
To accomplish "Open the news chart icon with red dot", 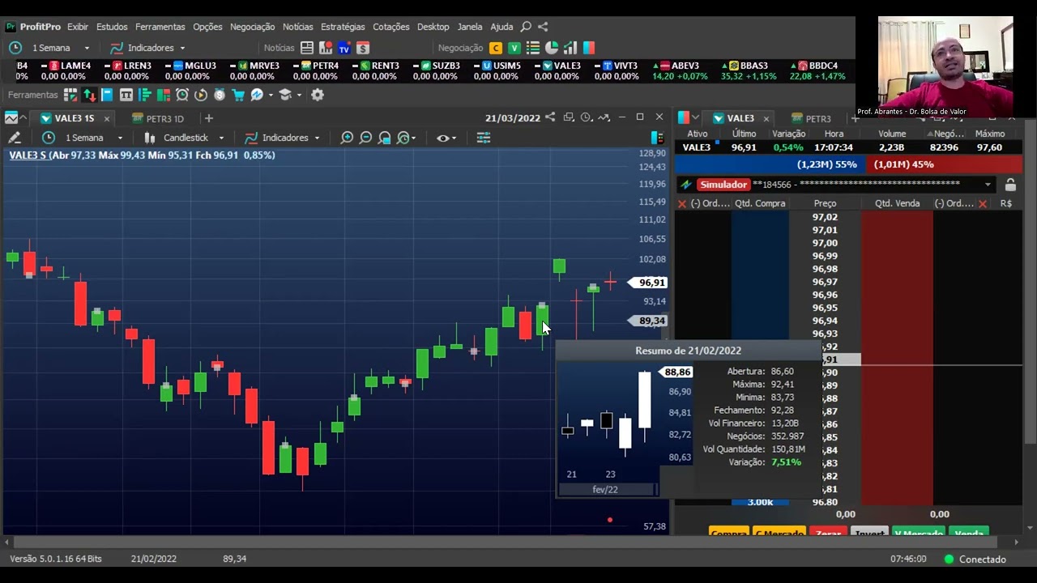I will click(x=326, y=48).
